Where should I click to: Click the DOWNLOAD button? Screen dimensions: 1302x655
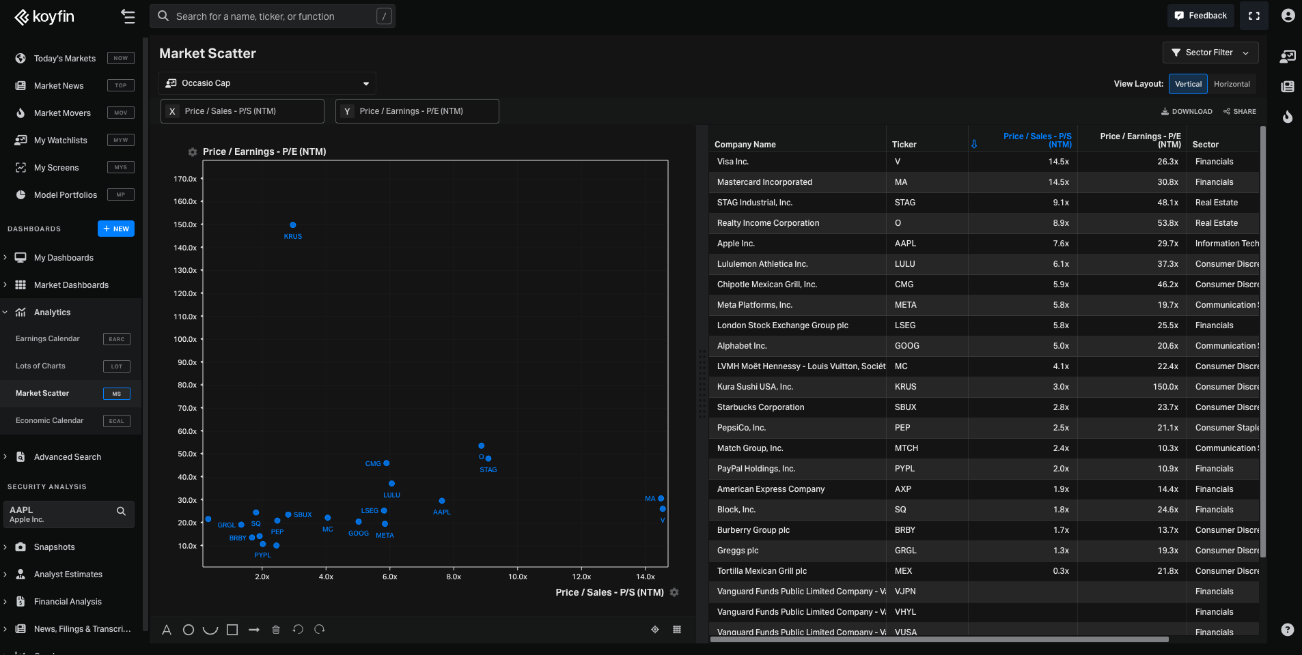1187,111
